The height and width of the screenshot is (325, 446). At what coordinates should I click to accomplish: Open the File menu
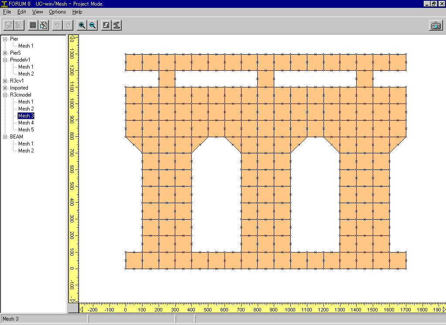click(7, 12)
